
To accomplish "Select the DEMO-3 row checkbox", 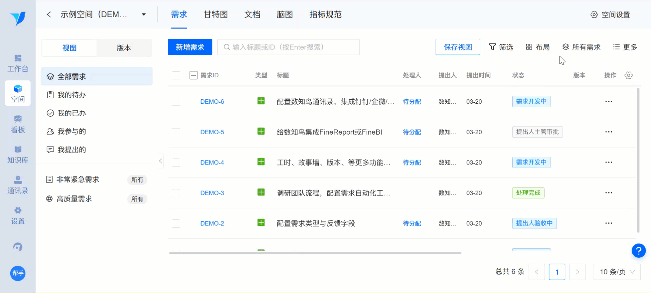I will (x=176, y=193).
